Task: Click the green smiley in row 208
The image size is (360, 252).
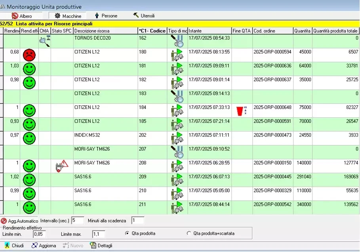Action: tap(29, 166)
